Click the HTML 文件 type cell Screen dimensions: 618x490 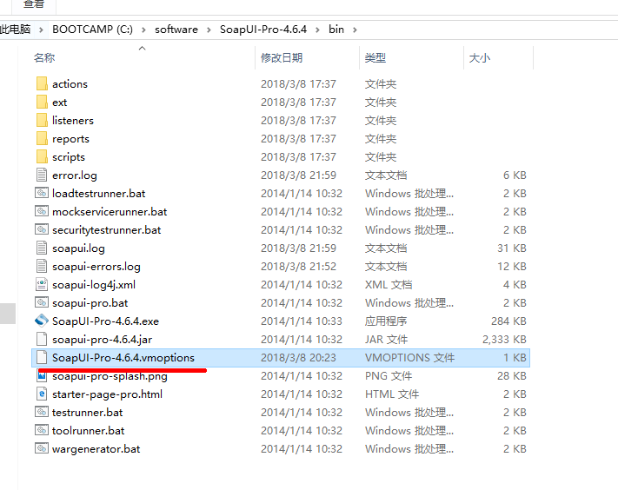pyautogui.click(x=392, y=394)
